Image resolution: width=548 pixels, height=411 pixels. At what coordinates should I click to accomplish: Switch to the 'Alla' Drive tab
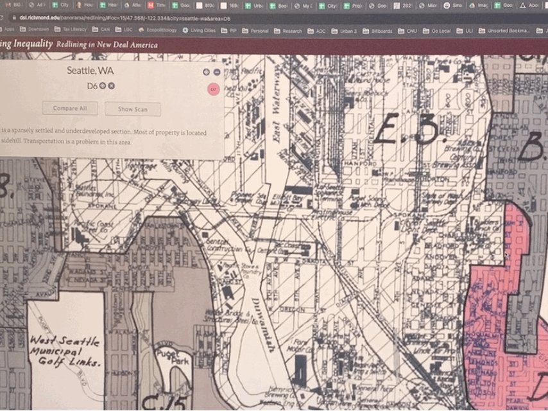coord(133,5)
